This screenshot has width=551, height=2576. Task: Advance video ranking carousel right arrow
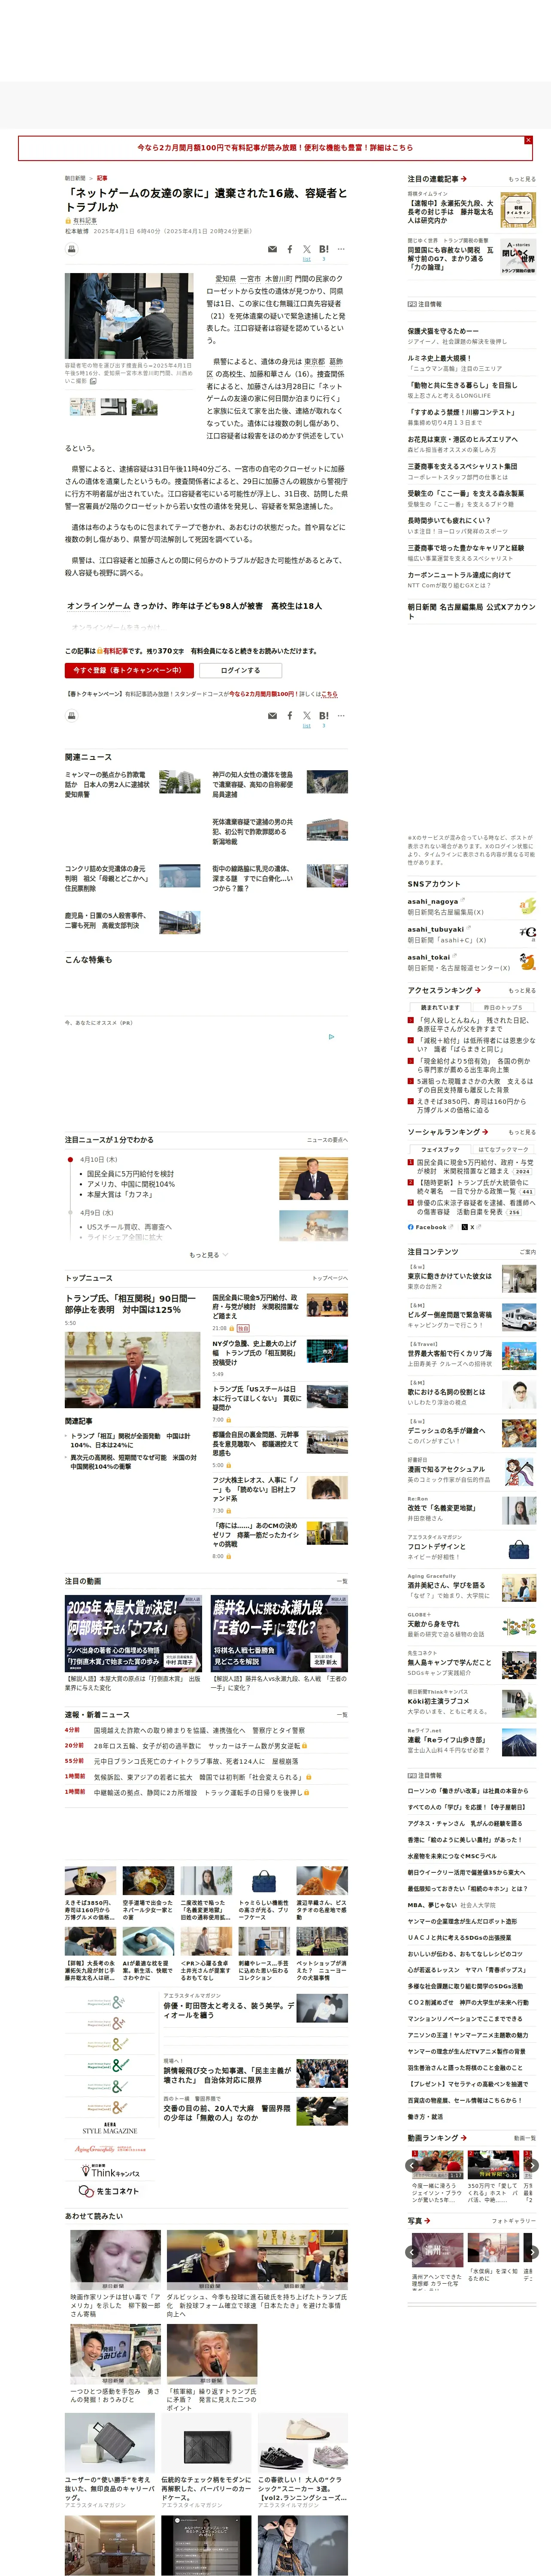(x=533, y=2165)
